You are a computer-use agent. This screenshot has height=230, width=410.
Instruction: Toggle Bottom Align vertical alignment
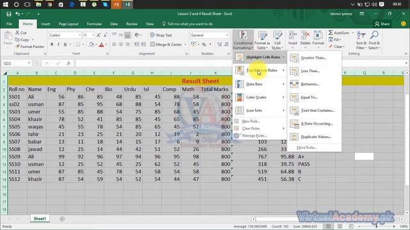tap(127, 35)
